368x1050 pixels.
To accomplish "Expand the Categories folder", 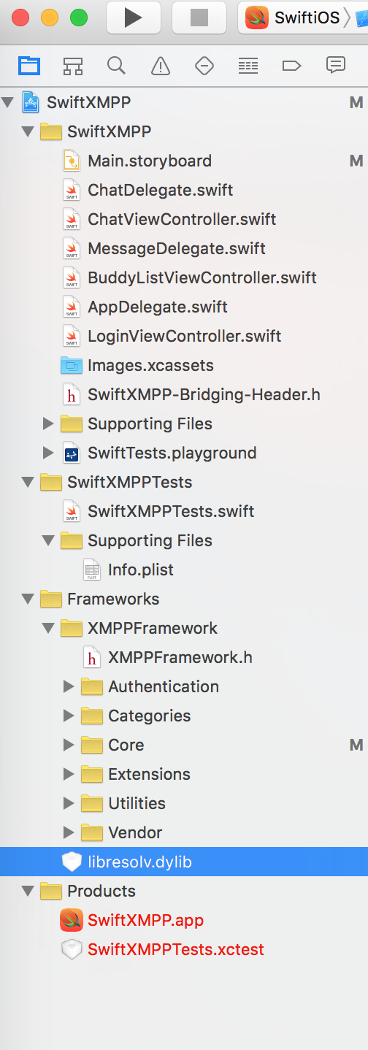I will 69,716.
